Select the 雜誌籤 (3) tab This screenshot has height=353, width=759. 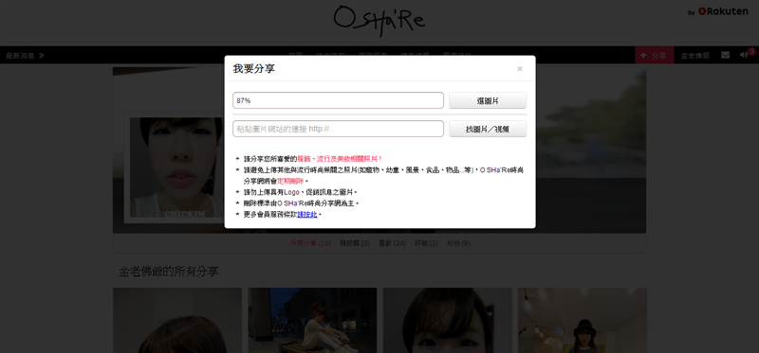pos(354,243)
